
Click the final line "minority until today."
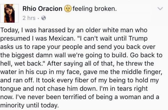(x=30, y=105)
